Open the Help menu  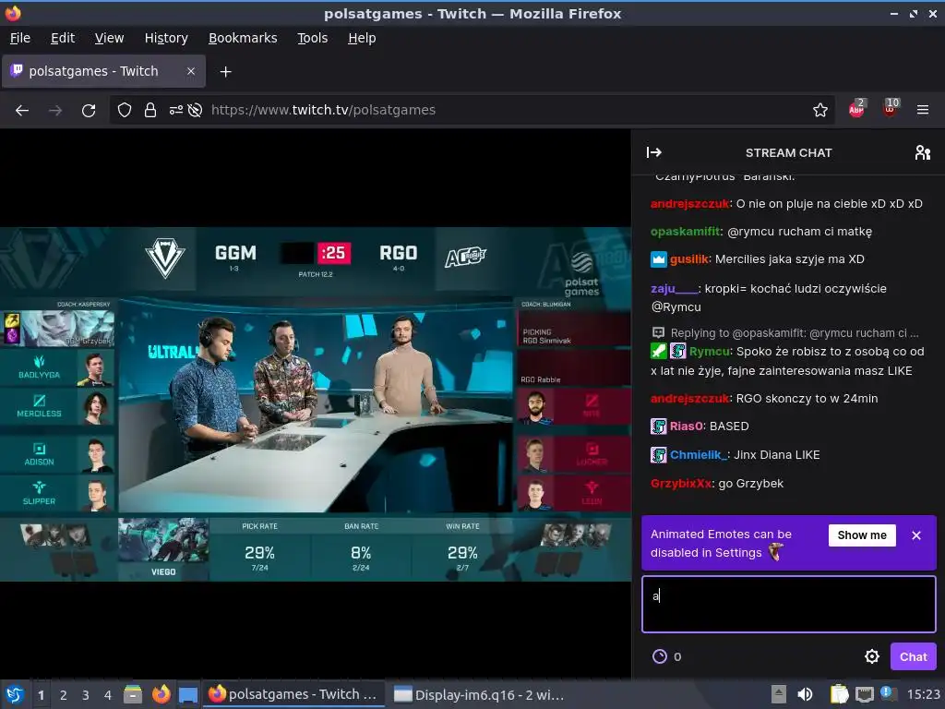point(362,38)
